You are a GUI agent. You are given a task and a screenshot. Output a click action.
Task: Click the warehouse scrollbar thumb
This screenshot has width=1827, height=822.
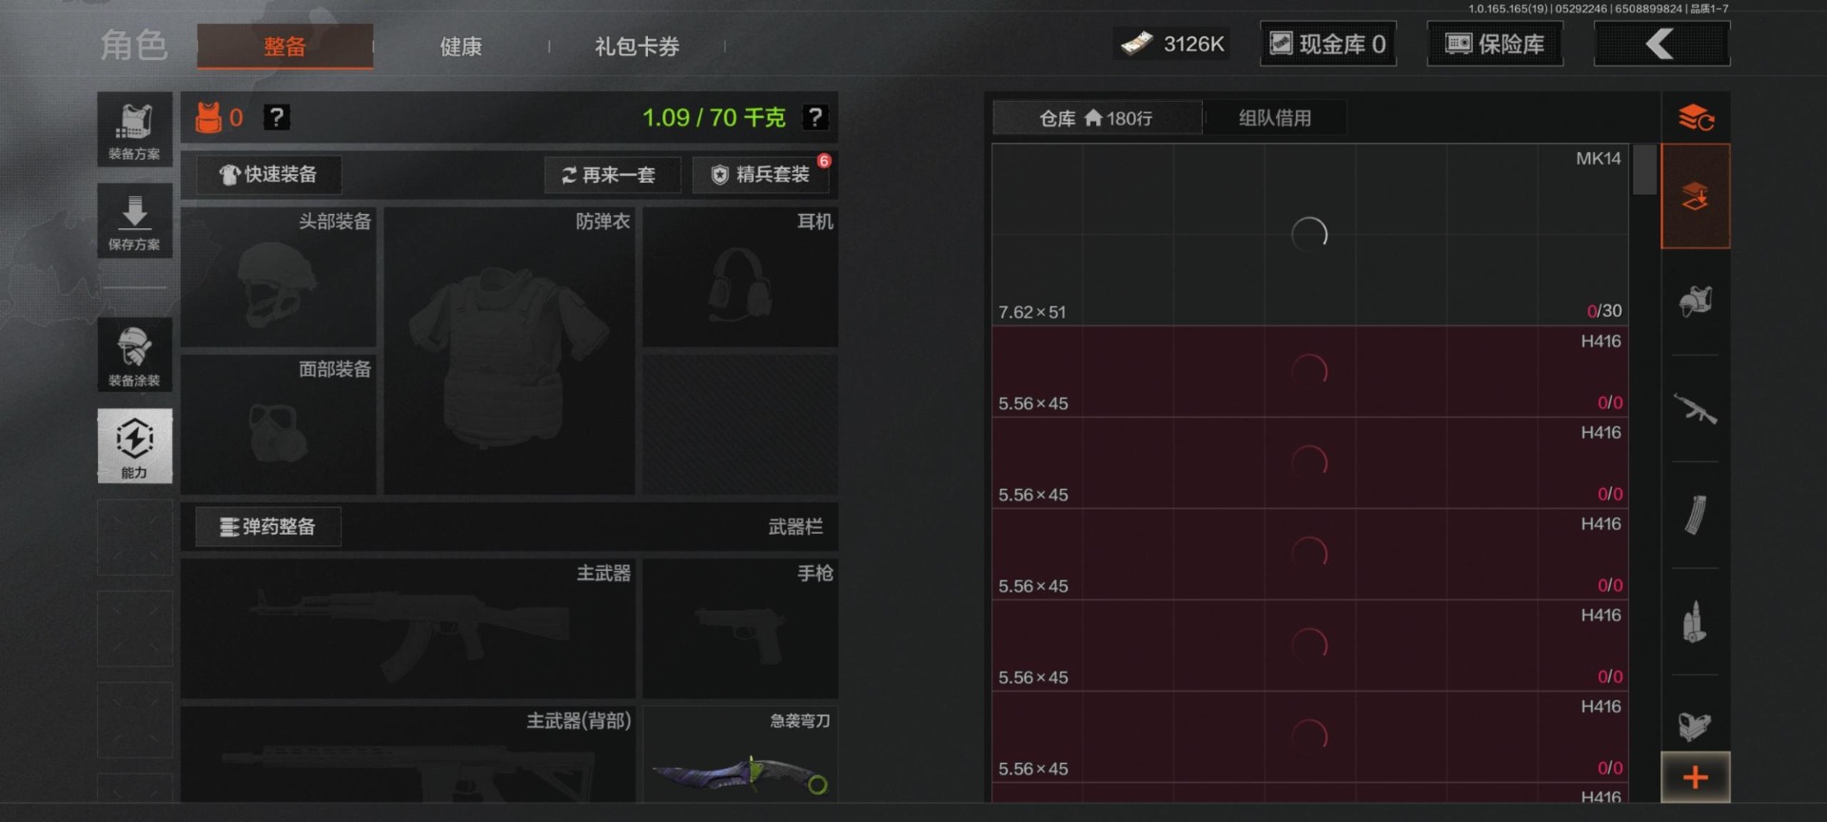click(x=1644, y=169)
